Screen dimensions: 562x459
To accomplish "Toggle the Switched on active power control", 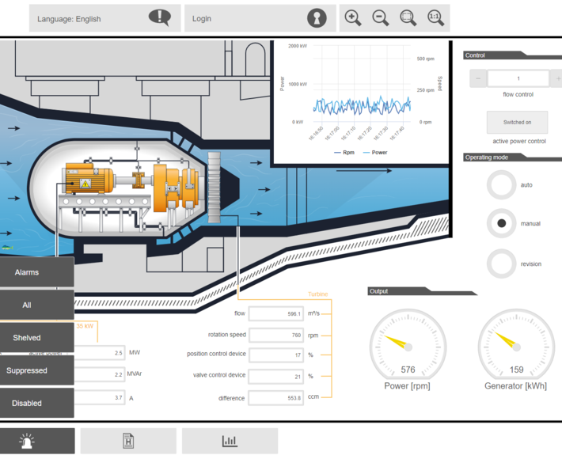I will [517, 123].
